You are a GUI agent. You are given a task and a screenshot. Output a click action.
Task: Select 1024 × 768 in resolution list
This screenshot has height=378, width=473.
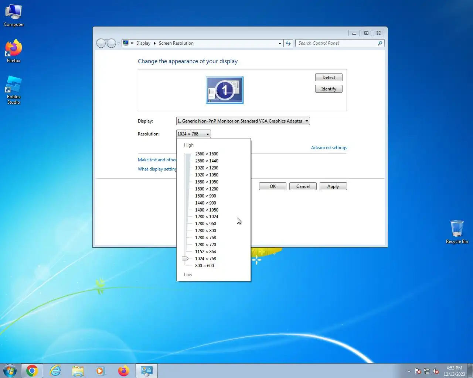(205, 259)
